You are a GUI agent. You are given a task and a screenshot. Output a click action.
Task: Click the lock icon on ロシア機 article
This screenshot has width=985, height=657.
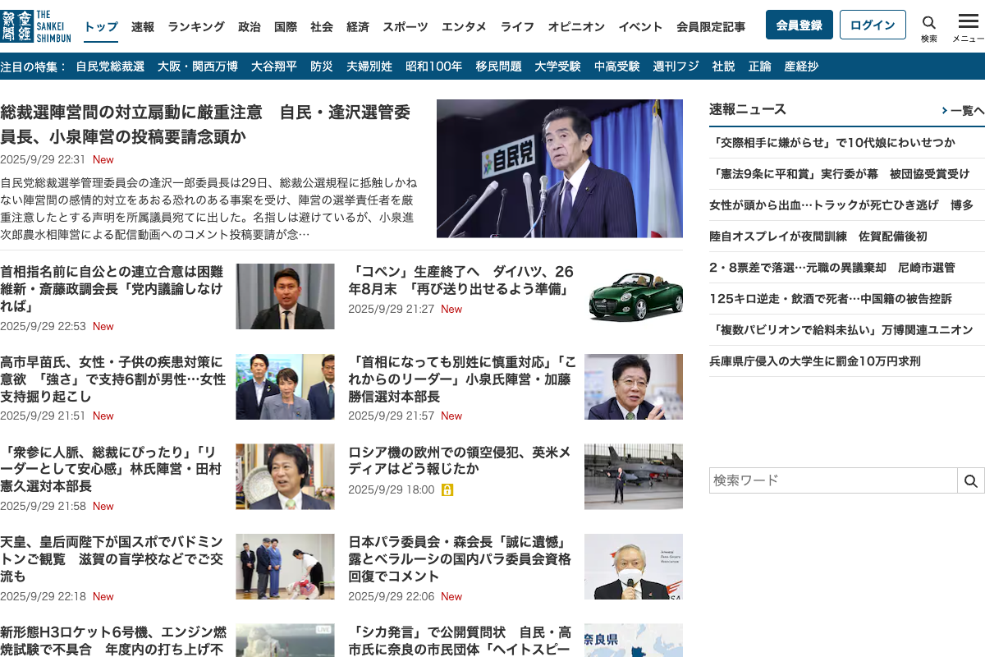[x=447, y=489]
